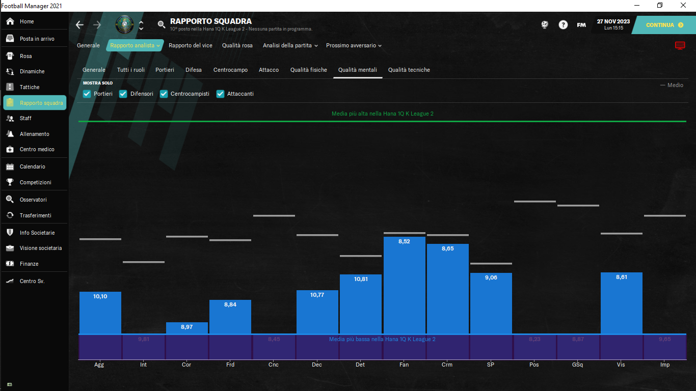Viewport: 696px width, 391px height.
Task: Open Posta in arrivo inbox icon
Action: click(10, 39)
